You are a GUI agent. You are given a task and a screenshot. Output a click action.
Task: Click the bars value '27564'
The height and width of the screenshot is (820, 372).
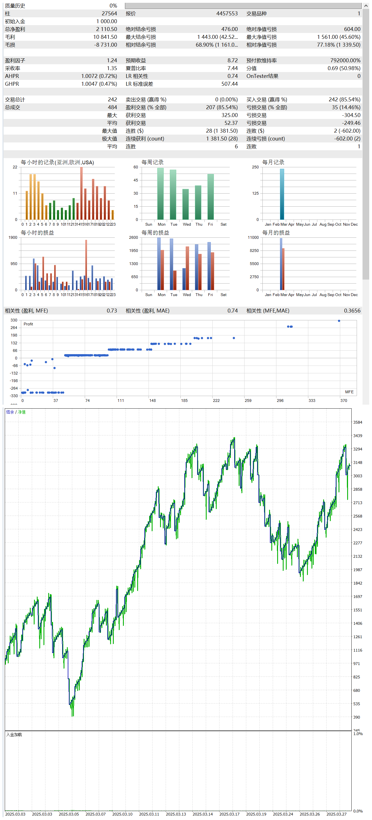109,13
